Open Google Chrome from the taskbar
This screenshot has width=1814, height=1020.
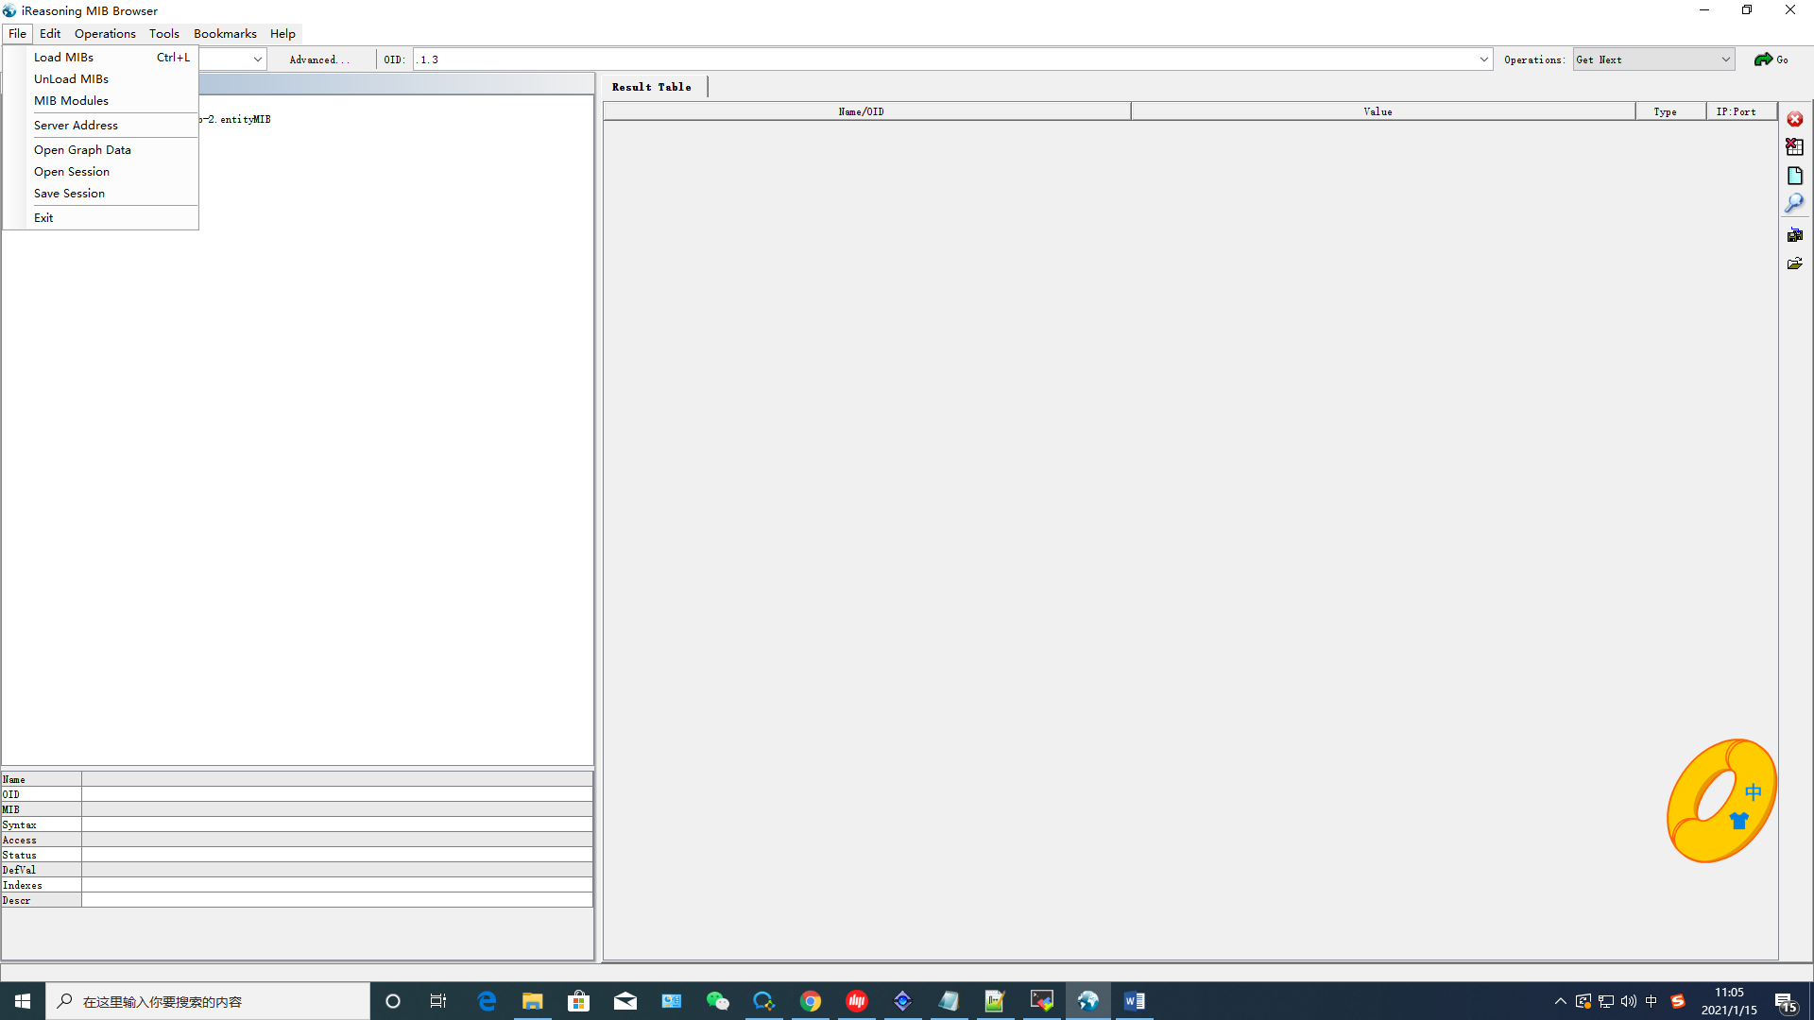(x=811, y=1001)
